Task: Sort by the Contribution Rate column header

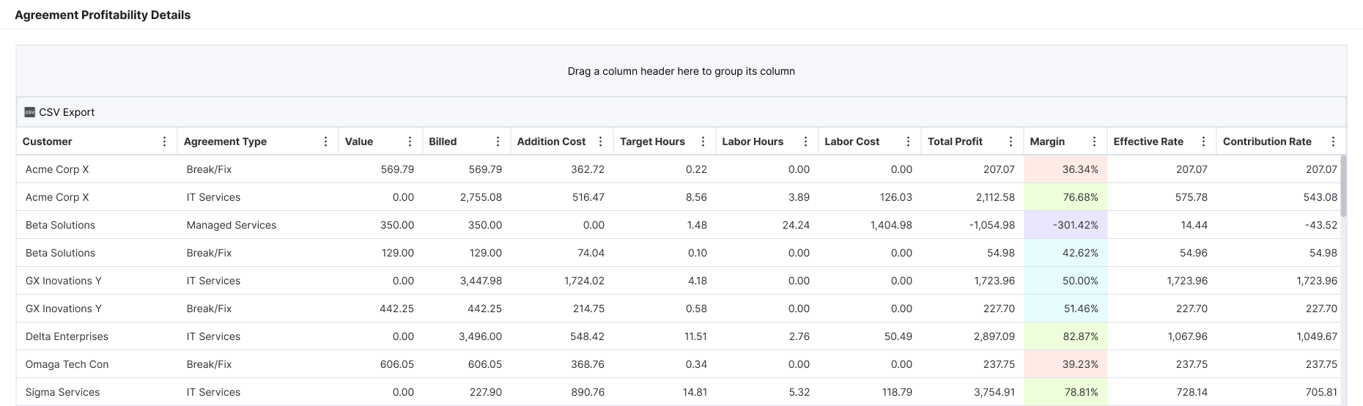Action: 1266,141
